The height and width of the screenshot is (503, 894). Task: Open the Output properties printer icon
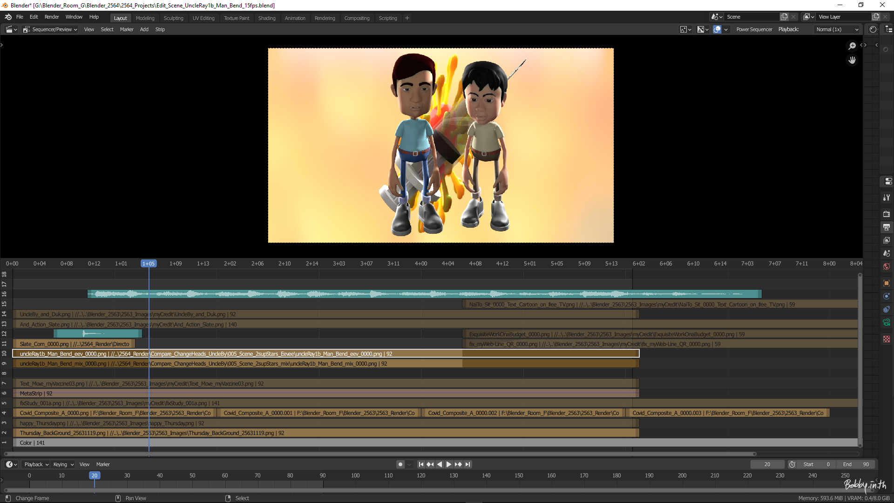(887, 227)
